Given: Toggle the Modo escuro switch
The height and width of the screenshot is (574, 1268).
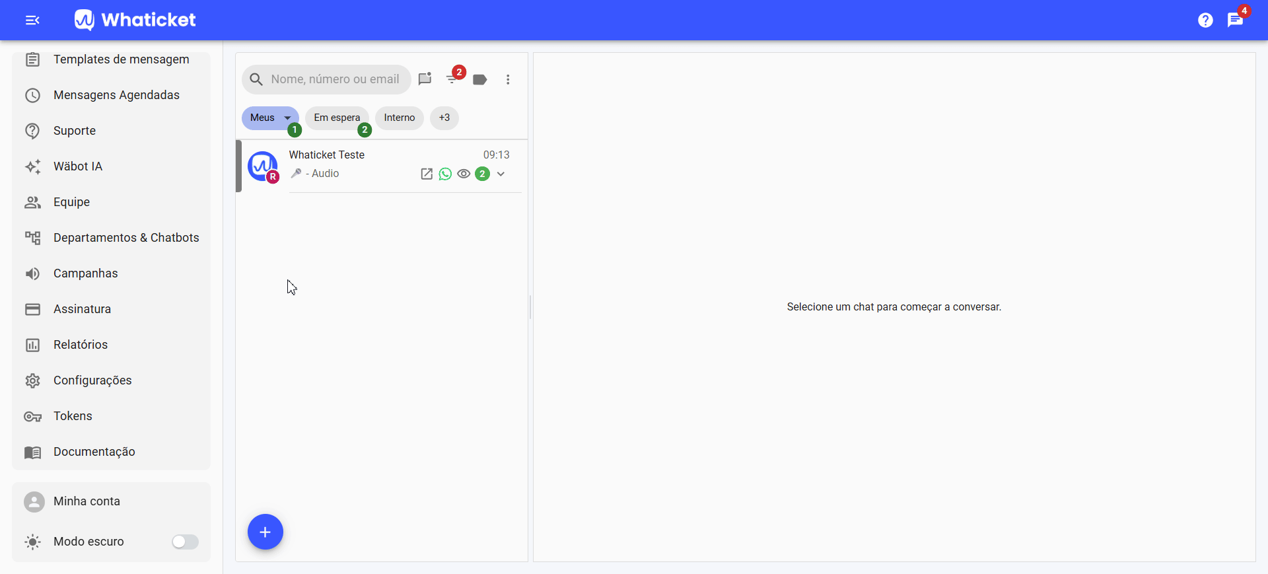Looking at the screenshot, I should (x=185, y=542).
